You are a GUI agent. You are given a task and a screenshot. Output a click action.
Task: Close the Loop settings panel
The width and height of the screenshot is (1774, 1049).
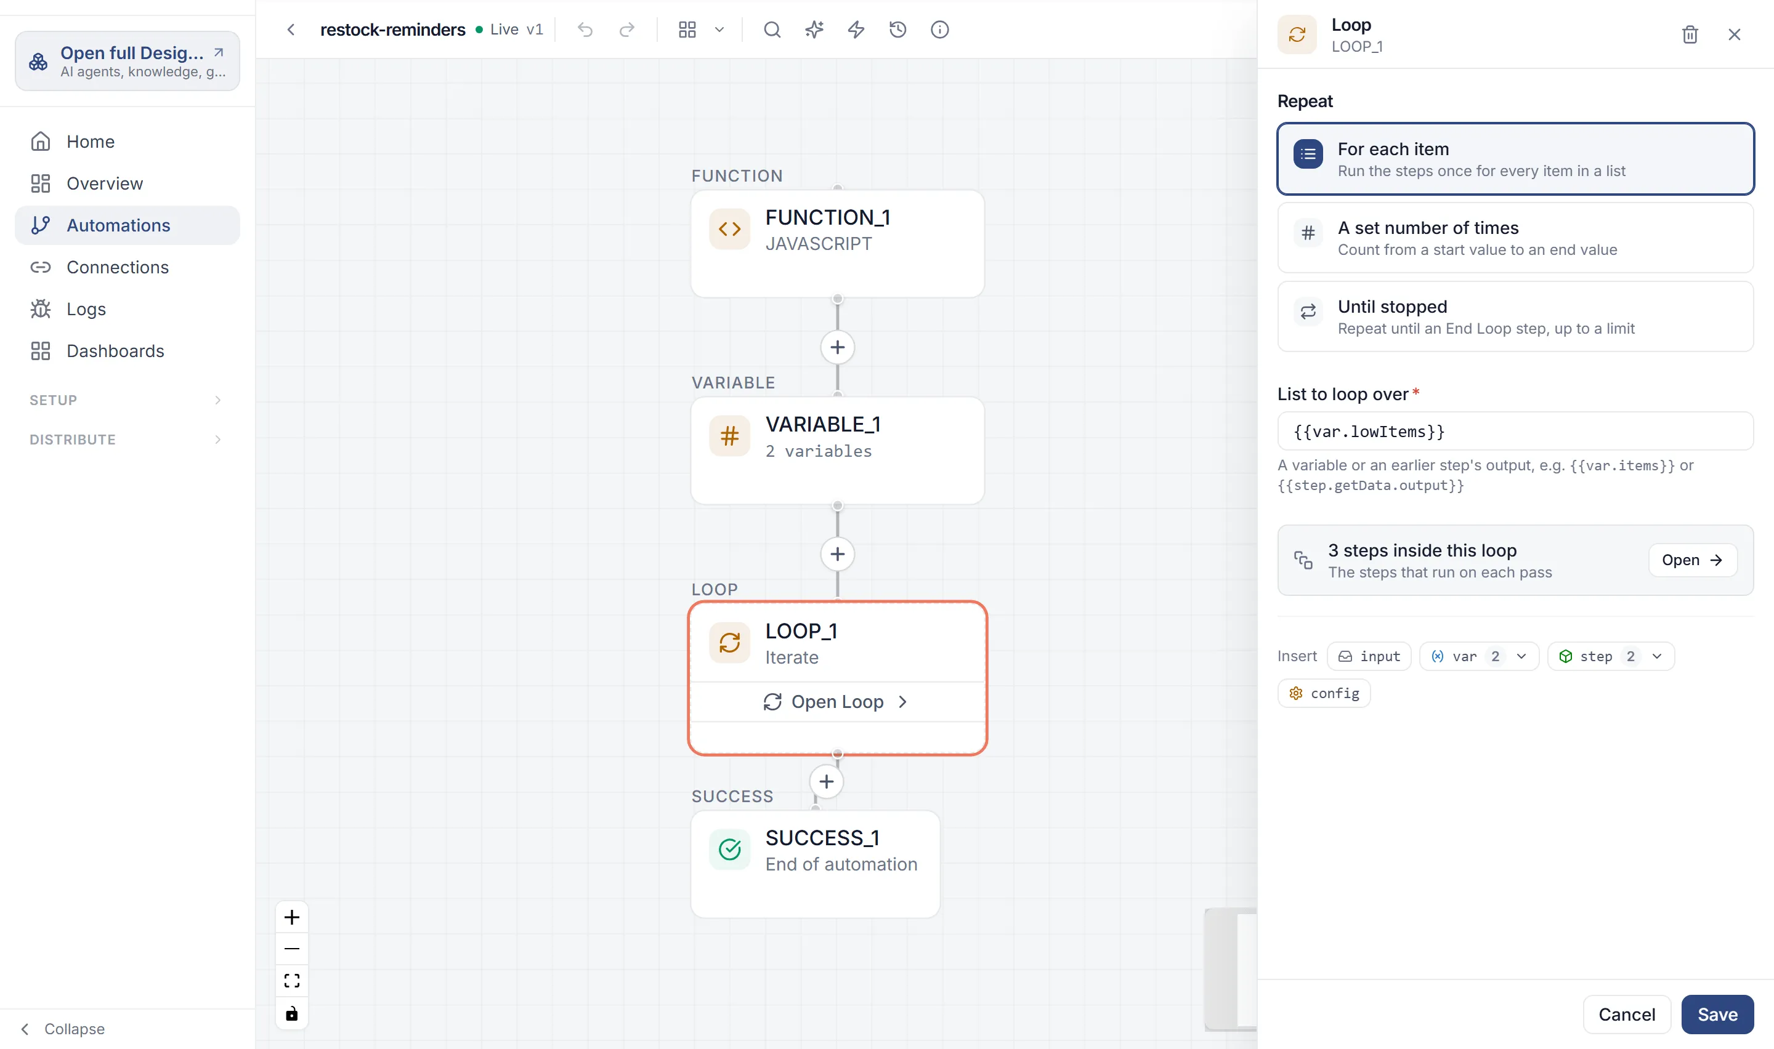(x=1735, y=34)
